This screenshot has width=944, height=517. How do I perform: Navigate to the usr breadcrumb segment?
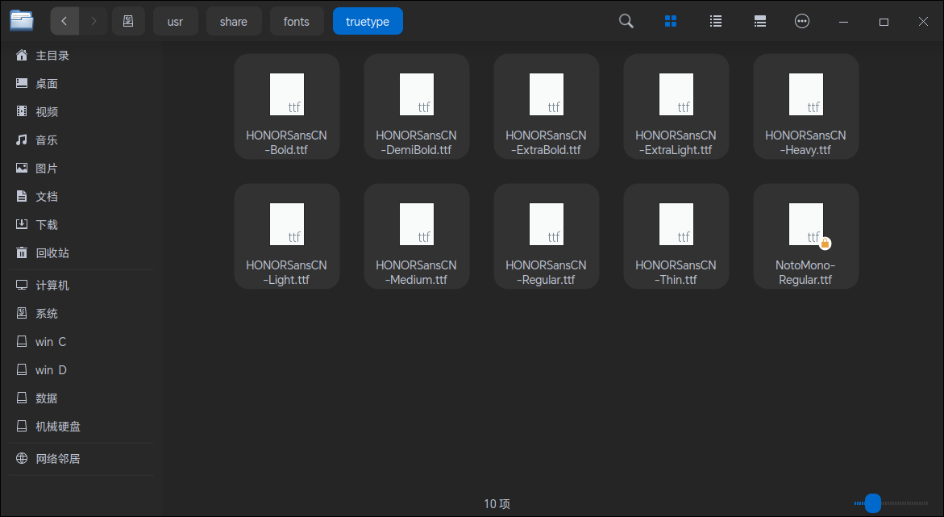click(x=175, y=21)
